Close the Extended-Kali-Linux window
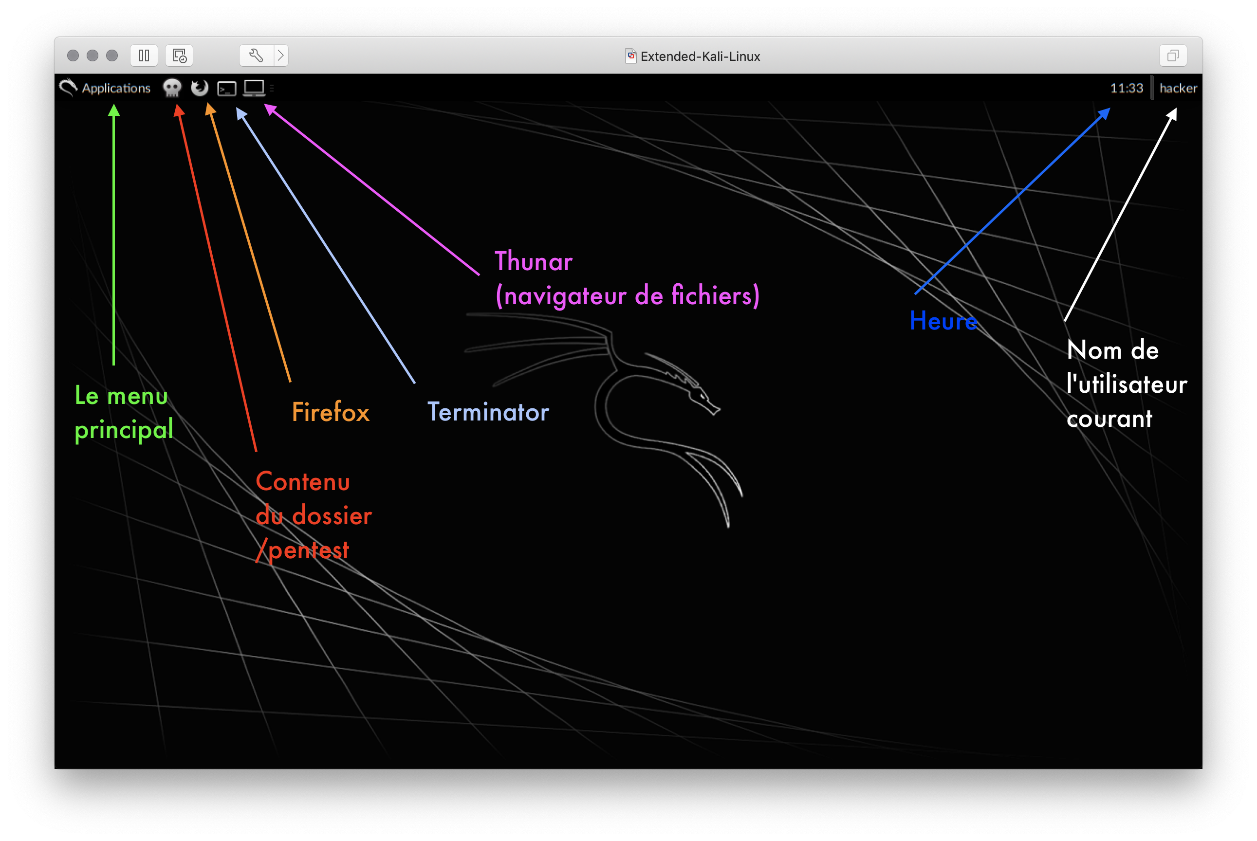The height and width of the screenshot is (841, 1257). pyautogui.click(x=73, y=55)
